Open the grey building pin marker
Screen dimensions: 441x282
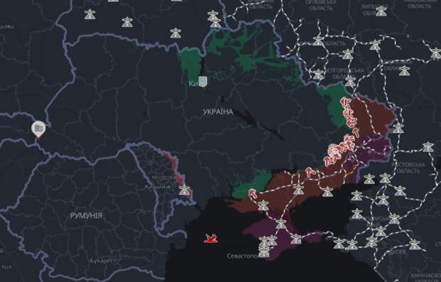(38, 129)
